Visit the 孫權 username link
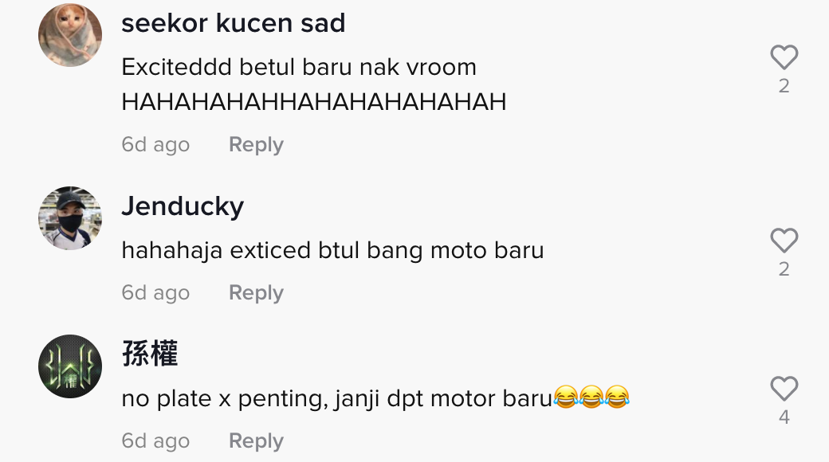 tap(150, 353)
